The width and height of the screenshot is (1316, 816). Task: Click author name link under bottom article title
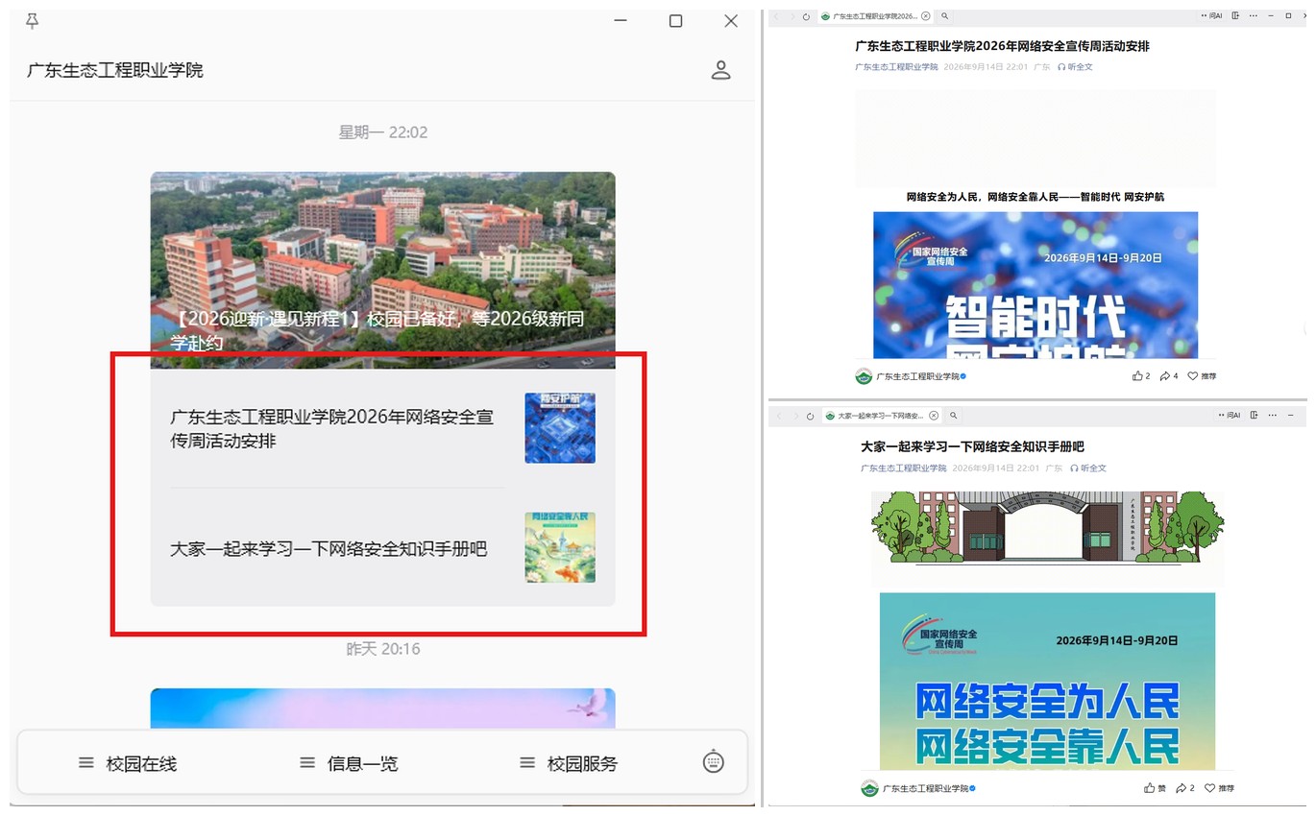pyautogui.click(x=902, y=468)
